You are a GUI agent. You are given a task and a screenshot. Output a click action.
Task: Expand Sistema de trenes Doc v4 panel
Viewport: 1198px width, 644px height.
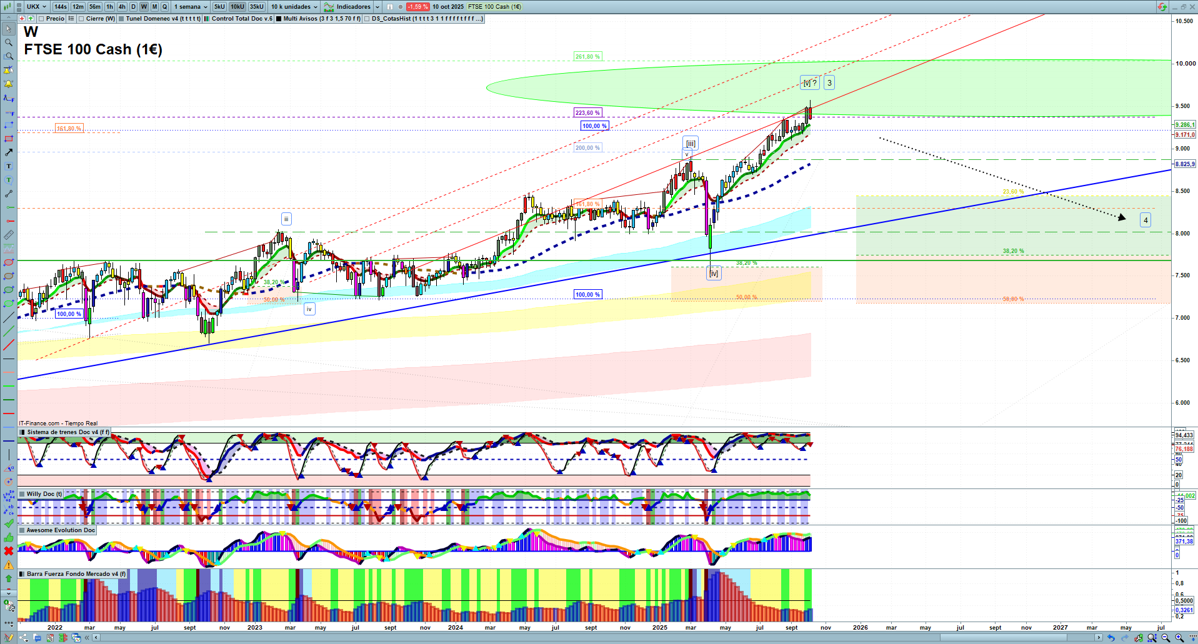pyautogui.click(x=22, y=432)
